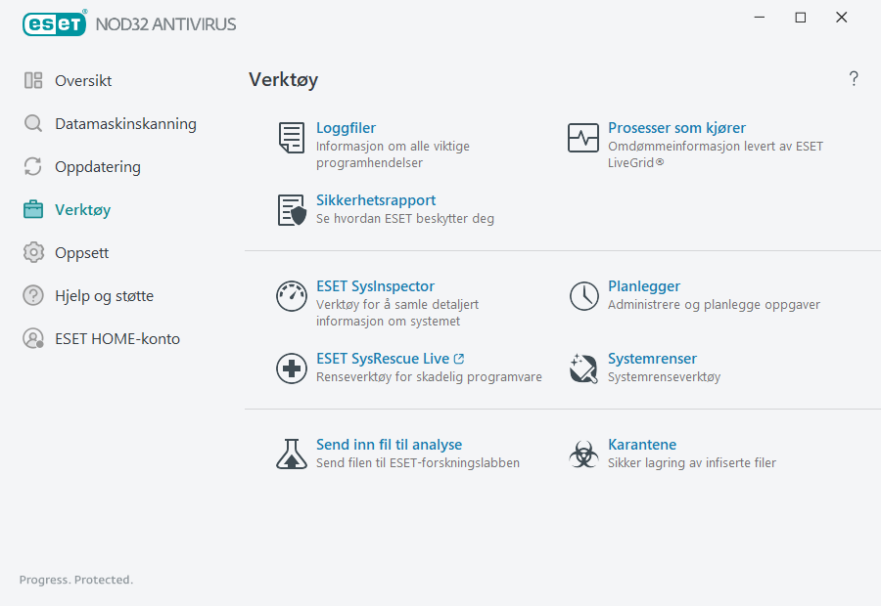Open the Planlegger clock icon
The width and height of the screenshot is (881, 606).
tap(583, 296)
